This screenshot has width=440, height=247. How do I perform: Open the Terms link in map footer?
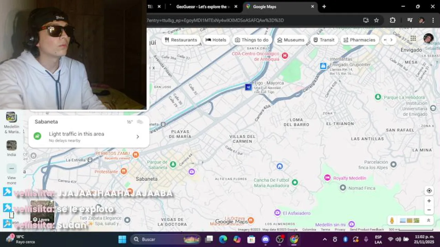[325, 230]
